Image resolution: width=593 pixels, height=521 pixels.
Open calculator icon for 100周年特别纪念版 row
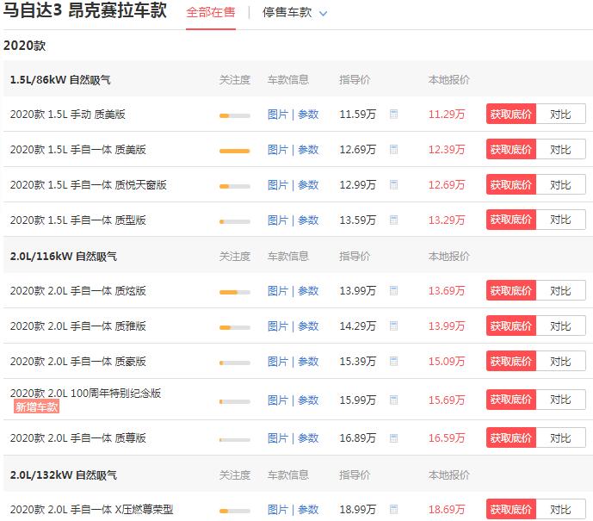coord(393,400)
